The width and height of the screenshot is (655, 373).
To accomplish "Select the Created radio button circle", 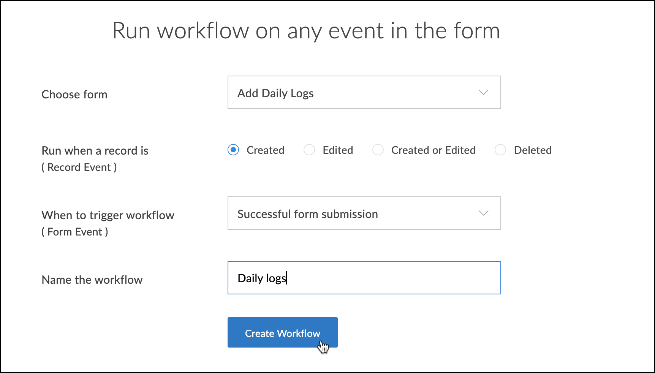I will coord(233,150).
